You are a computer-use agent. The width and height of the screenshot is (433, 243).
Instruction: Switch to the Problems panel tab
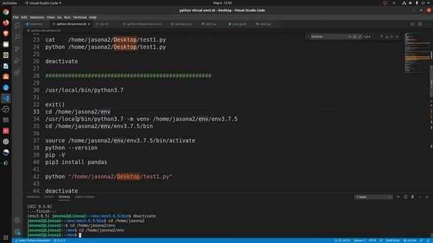33,197
